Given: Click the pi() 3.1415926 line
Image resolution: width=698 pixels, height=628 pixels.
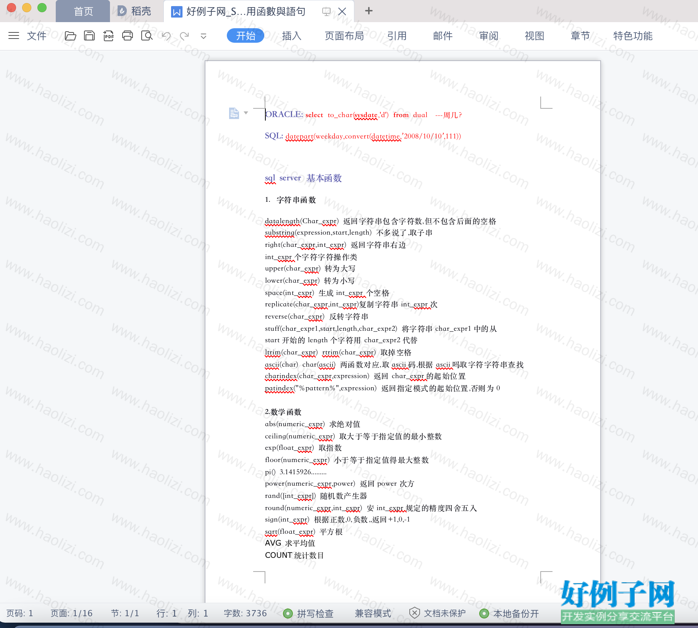Looking at the screenshot, I should pyautogui.click(x=296, y=472).
